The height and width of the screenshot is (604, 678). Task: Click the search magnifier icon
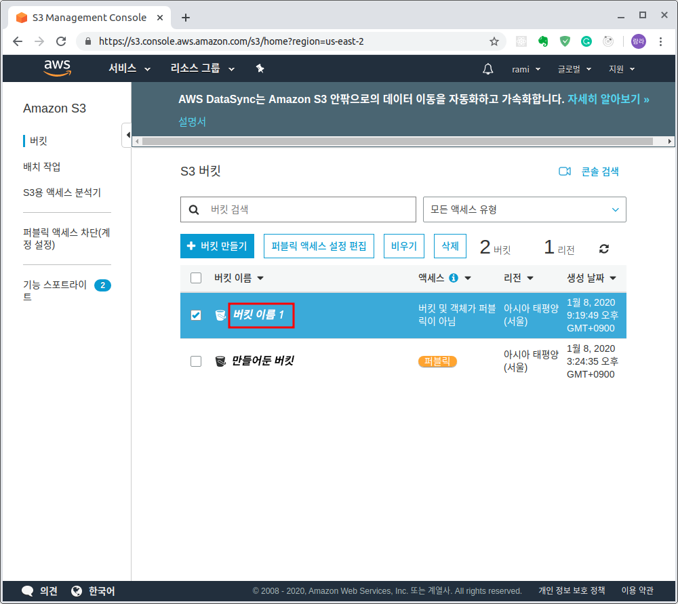[194, 209]
